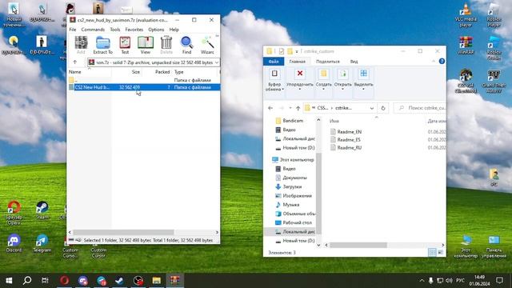Screen dimensions: 512x288
Task: Click the Delete icon in WinRAR toolbar
Action: click(x=166, y=45)
